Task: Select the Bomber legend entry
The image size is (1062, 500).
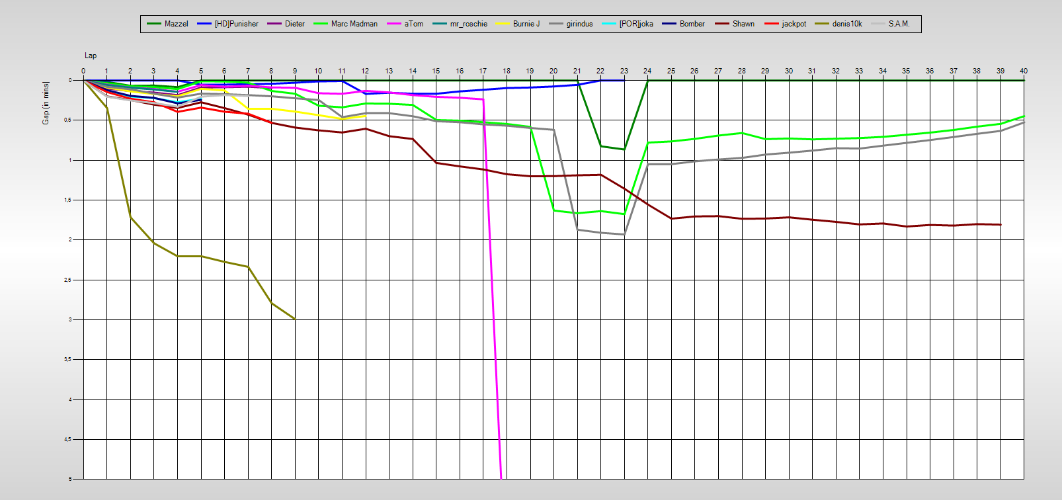Action: click(x=684, y=24)
